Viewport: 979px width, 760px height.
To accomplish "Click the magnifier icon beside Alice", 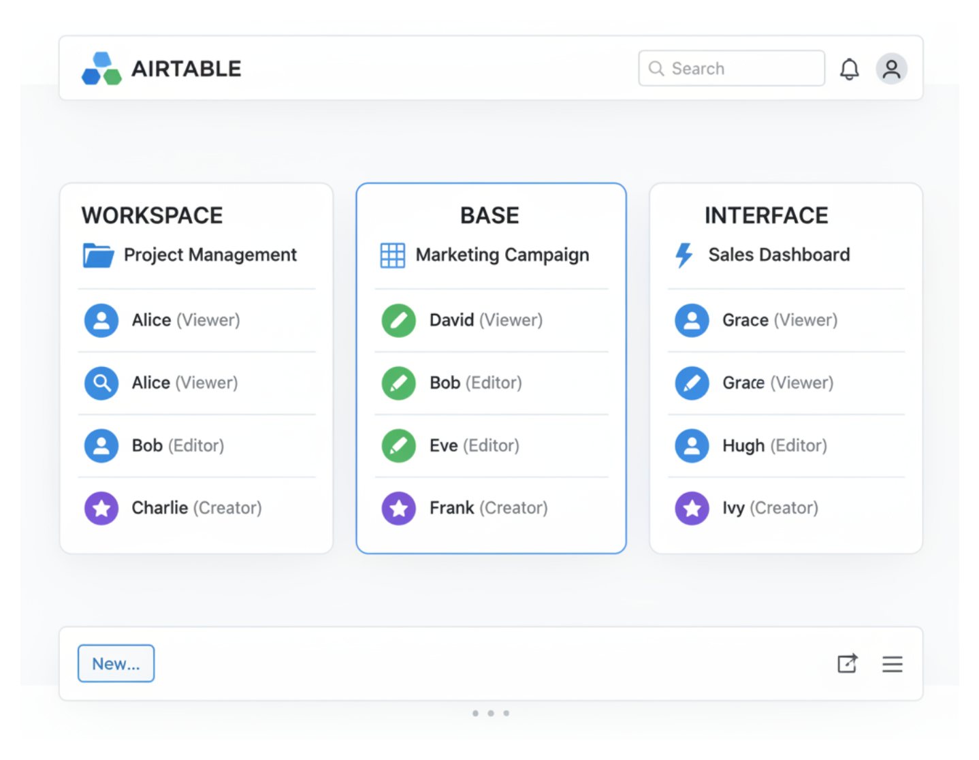I will (101, 383).
